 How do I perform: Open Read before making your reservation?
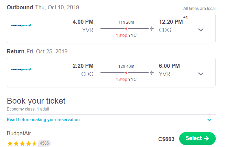[43, 120]
